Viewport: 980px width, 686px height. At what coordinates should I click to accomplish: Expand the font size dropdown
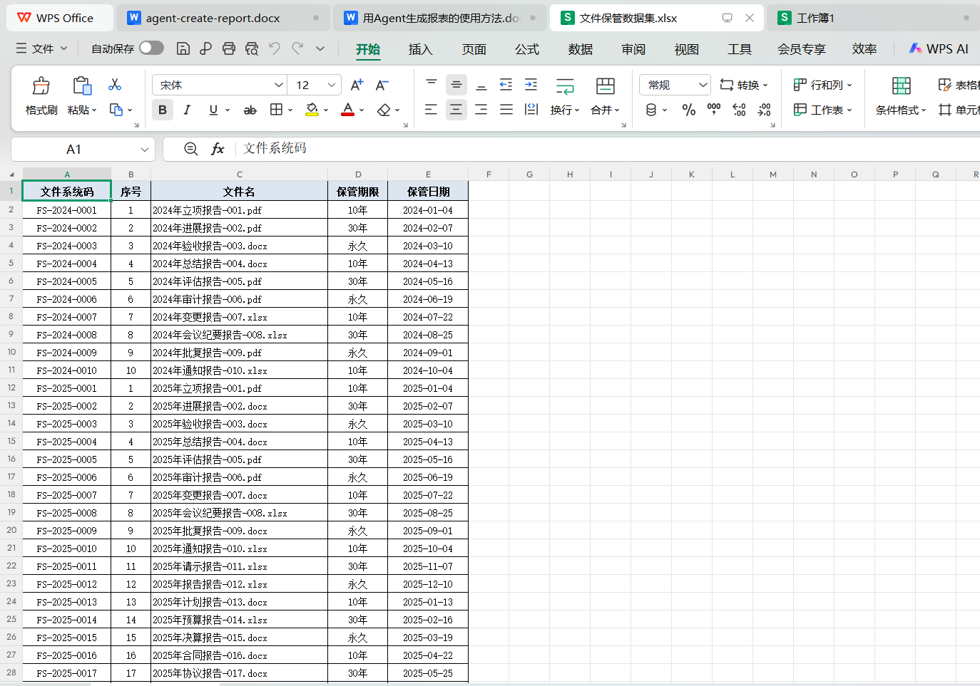[332, 85]
